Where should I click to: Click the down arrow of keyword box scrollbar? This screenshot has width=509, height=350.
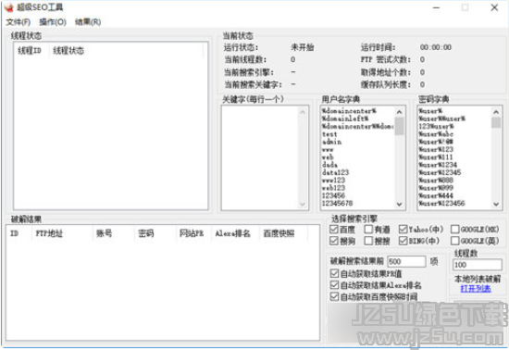point(303,205)
